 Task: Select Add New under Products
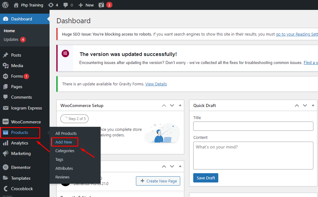point(64,142)
